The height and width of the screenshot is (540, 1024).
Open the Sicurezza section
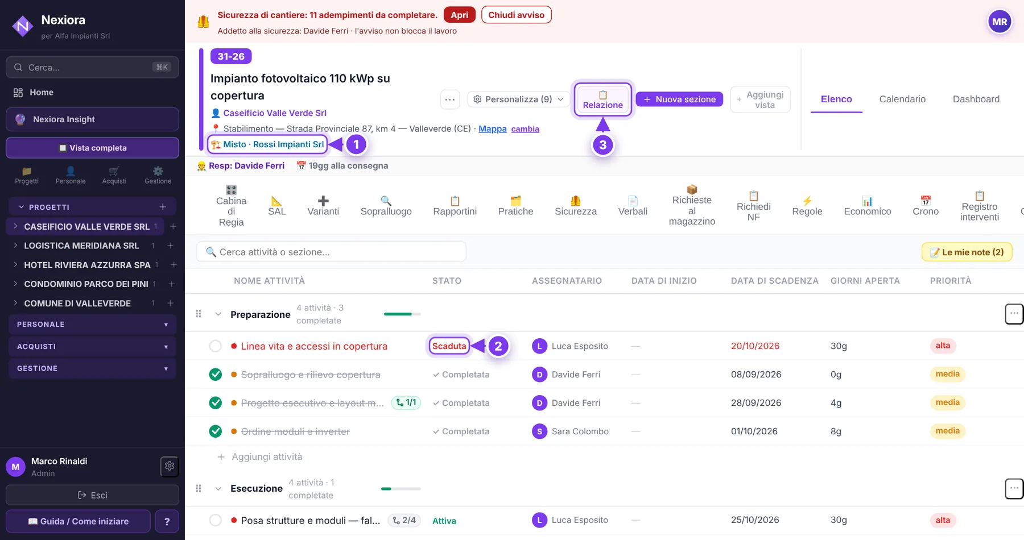[x=576, y=206]
